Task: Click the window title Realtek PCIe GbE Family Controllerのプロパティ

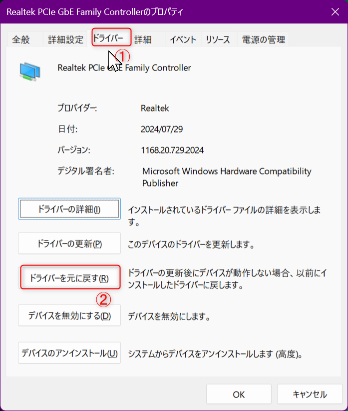Action: pyautogui.click(x=95, y=12)
